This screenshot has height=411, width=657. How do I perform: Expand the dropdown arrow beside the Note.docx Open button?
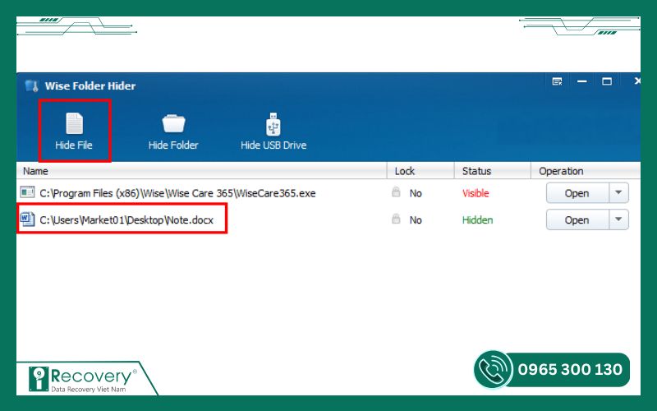[x=618, y=219]
